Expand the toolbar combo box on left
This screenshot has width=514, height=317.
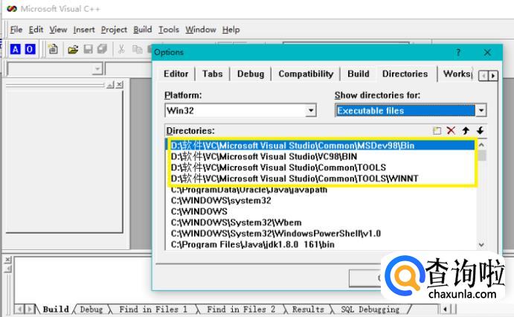click(x=97, y=69)
